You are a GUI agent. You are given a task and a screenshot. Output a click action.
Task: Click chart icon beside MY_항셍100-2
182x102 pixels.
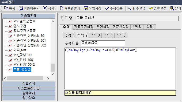point(10,65)
